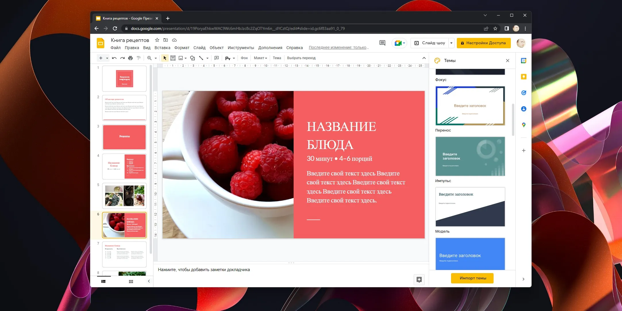Open Google Contacts in side panel
622x311 pixels.
point(523,109)
